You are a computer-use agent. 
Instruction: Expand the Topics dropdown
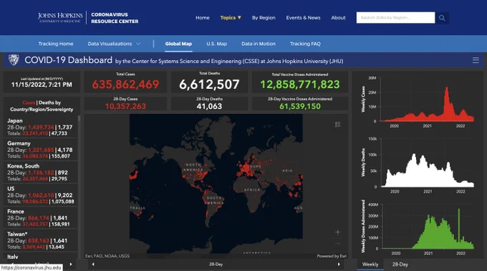(x=231, y=18)
